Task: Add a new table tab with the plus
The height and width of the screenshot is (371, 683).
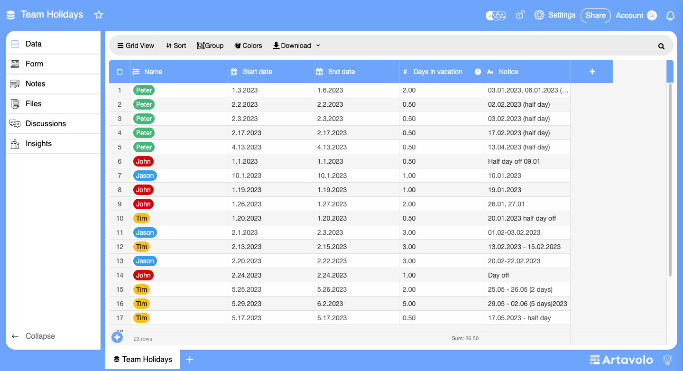Action: pyautogui.click(x=190, y=360)
